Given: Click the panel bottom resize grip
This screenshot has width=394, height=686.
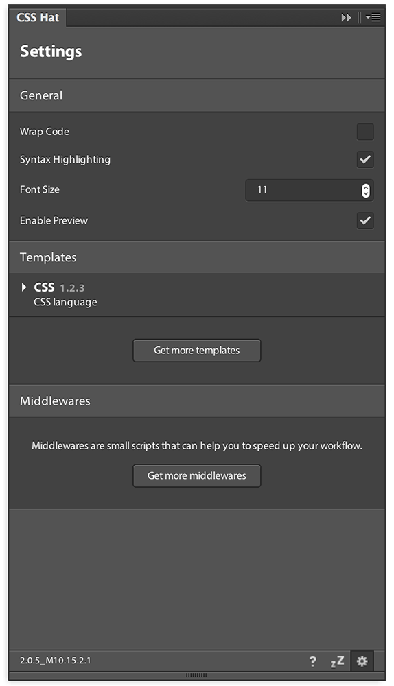Looking at the screenshot, I should coord(196,675).
